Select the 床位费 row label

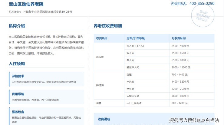click(x=100, y=57)
